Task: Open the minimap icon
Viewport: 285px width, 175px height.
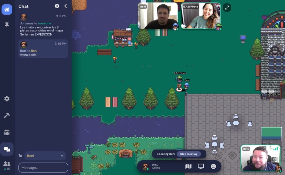Action: tap(188, 166)
